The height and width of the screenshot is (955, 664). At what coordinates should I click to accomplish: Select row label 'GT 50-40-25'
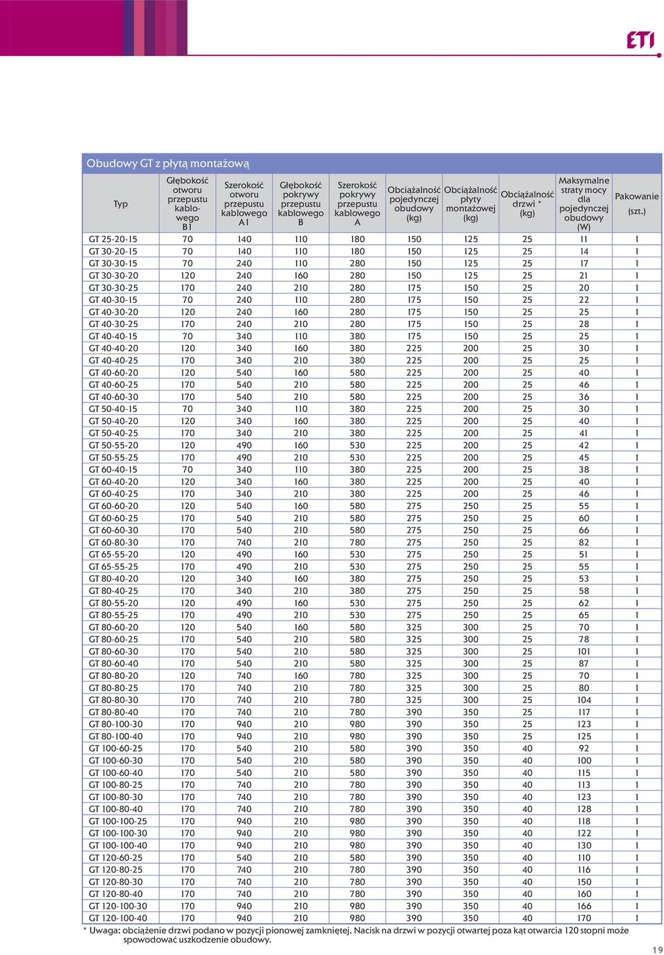113,433
